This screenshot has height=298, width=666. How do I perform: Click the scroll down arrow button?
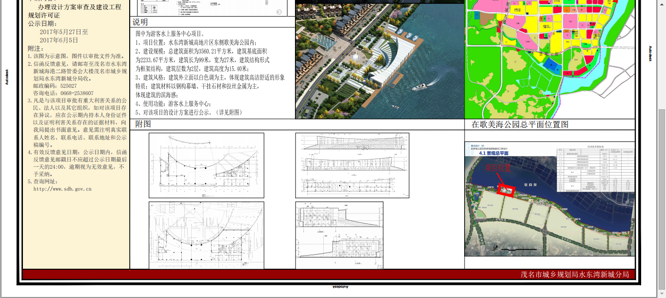[x=662, y=295]
